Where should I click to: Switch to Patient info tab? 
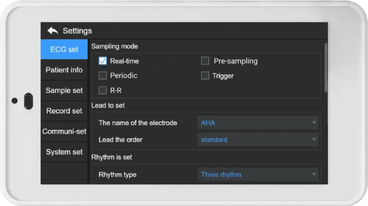coord(64,70)
